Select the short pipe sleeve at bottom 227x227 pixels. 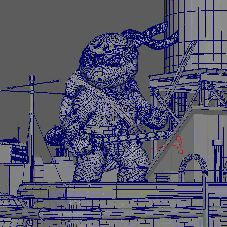tap(70, 214)
